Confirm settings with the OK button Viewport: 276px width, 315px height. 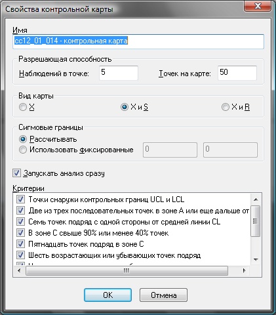(108, 295)
